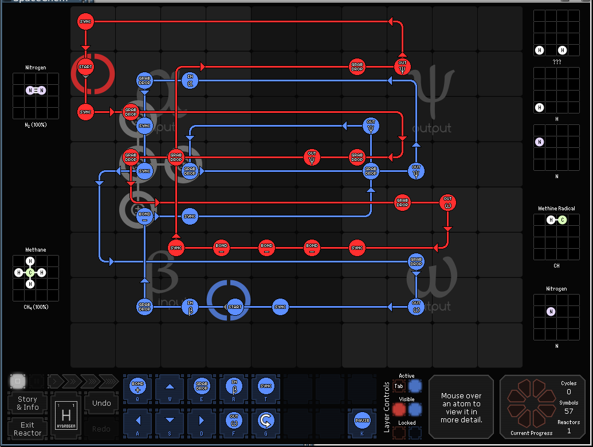Click the "Symbols" label in the progress panel
The height and width of the screenshot is (447, 593).
[568, 403]
